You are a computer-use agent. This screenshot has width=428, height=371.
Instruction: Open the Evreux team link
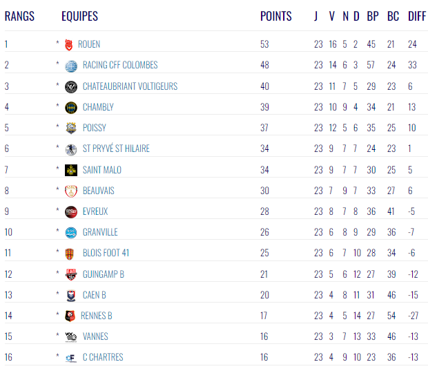click(x=95, y=211)
